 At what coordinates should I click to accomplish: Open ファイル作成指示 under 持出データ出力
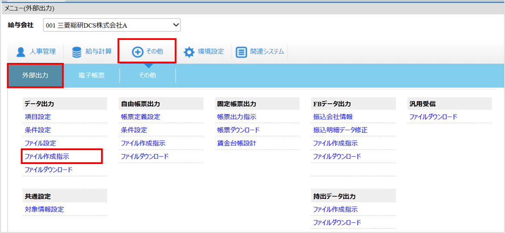336,209
